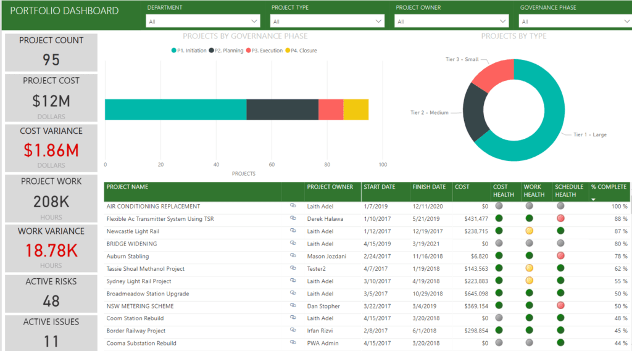
Task: Select Tassie Shoal Methanol Project row
Action: (x=367, y=269)
